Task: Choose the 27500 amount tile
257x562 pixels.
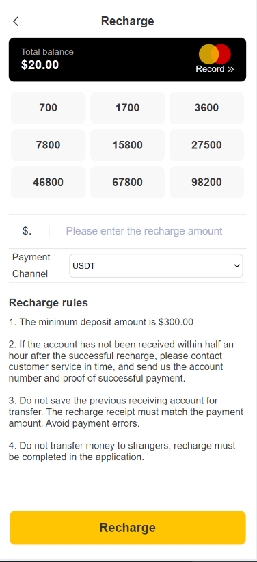Action: click(x=207, y=145)
